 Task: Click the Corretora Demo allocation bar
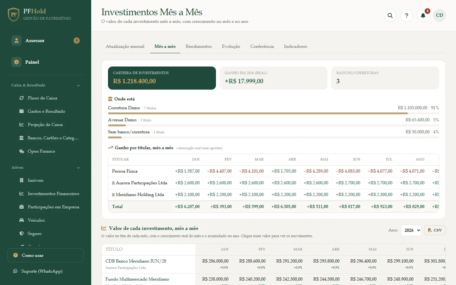(273, 113)
